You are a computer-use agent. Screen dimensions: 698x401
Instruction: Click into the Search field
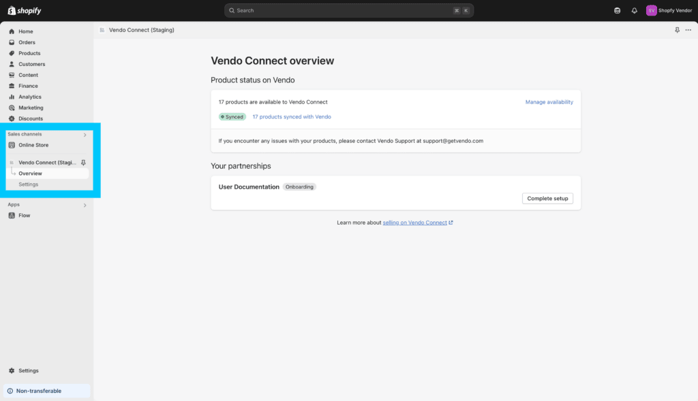(349, 11)
